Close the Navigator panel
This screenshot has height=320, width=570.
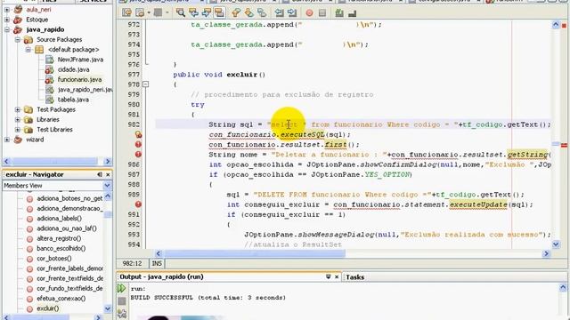pos(108,174)
